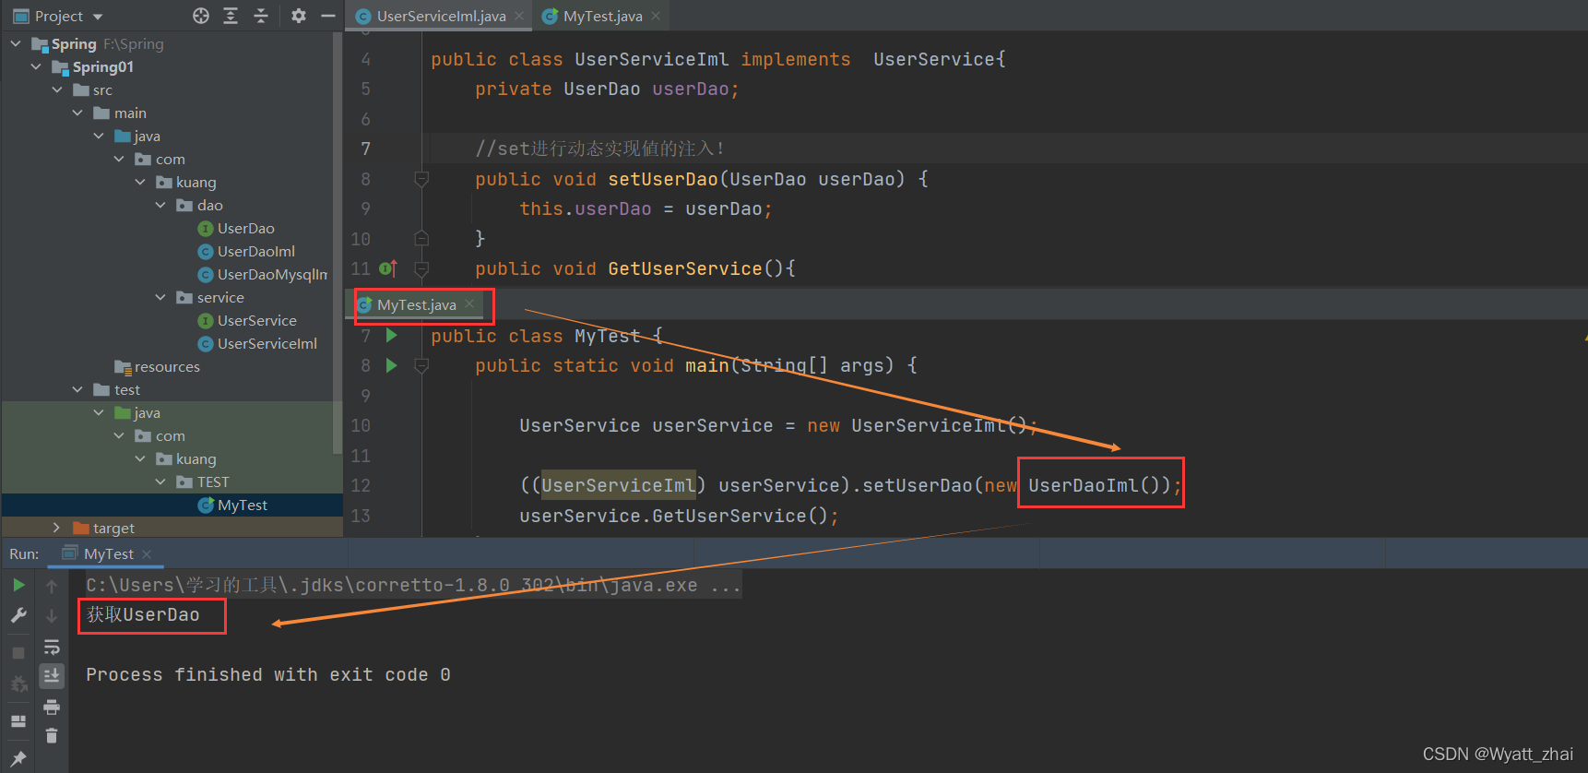This screenshot has height=773, width=1588.
Task: Collapse the Spring01 module
Action: click(36, 66)
